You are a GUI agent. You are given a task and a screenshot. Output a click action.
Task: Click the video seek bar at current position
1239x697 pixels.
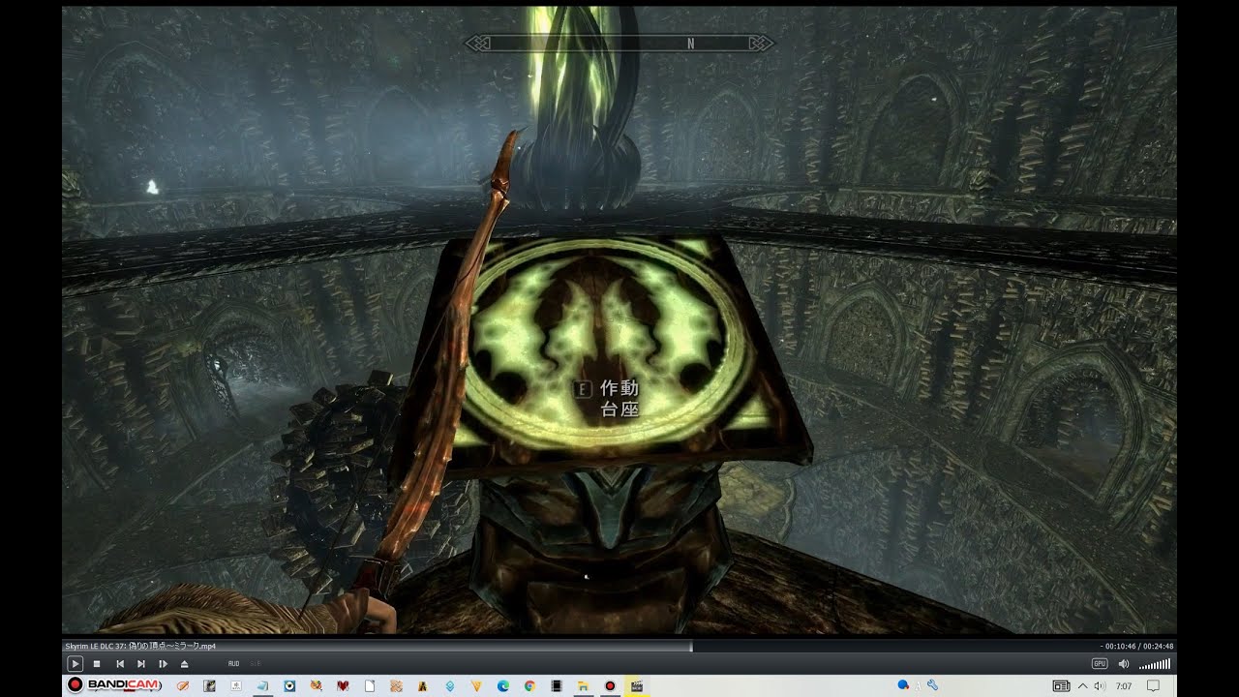coord(691,646)
